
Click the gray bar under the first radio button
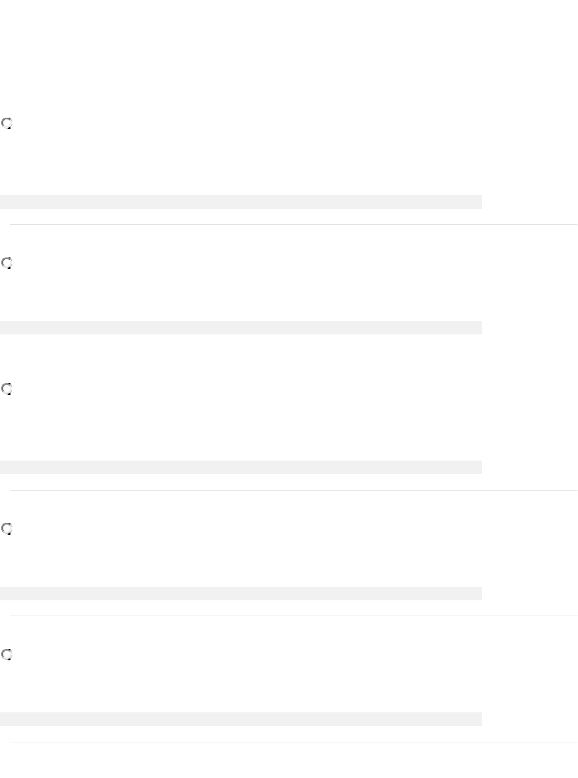click(241, 202)
